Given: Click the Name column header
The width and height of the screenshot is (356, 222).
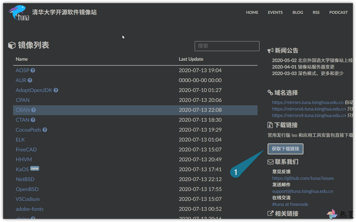Looking at the screenshot, I should coord(22,59).
